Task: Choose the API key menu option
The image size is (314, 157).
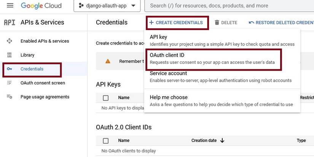Action: point(222,40)
